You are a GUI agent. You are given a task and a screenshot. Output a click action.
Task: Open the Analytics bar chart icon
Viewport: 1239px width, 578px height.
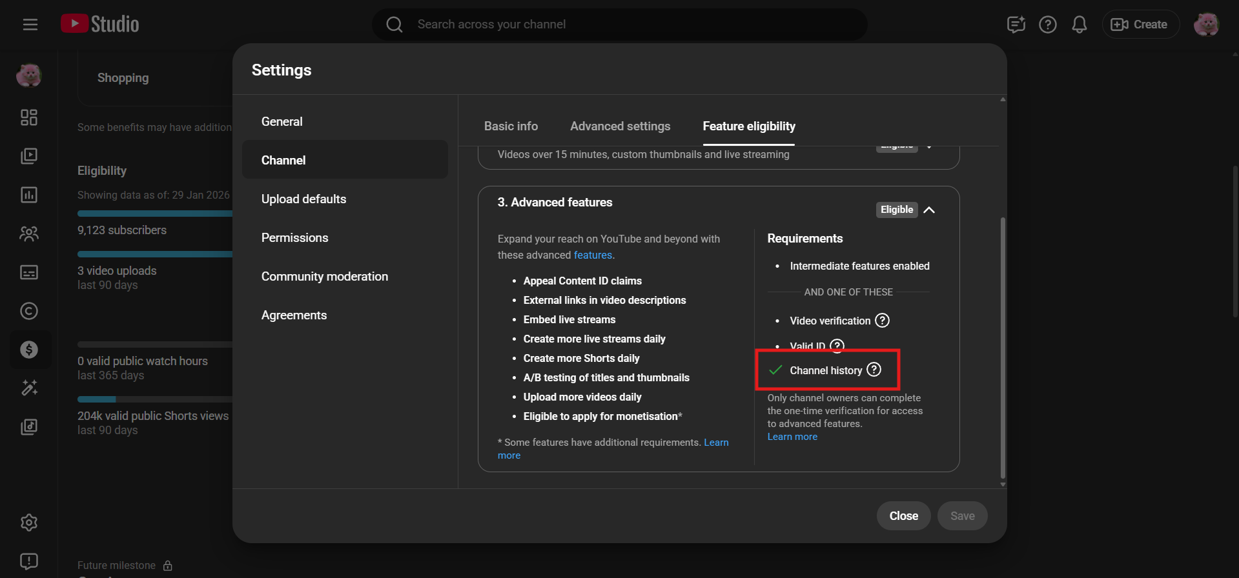pos(29,195)
